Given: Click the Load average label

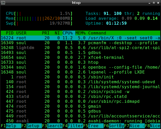Looking at the screenshot, I should tap(102, 19).
